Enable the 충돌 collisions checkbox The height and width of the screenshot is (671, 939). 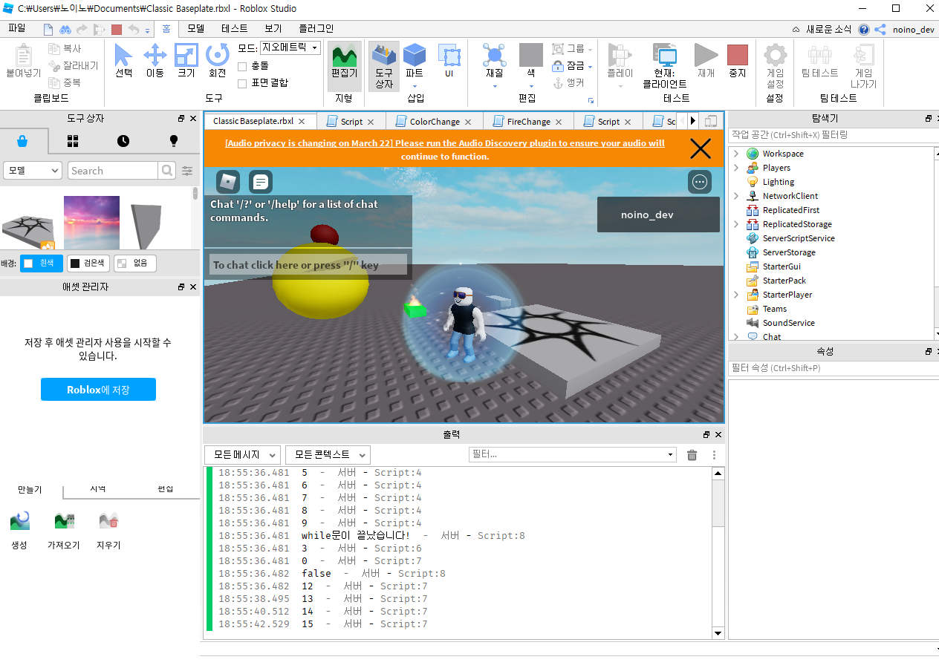(x=242, y=66)
